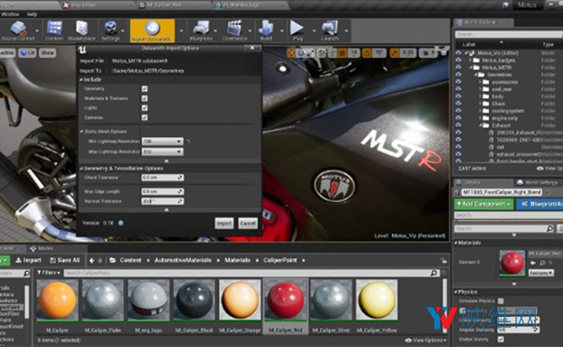
Task: Uncheck the Geometry include checkbox
Action: click(144, 89)
